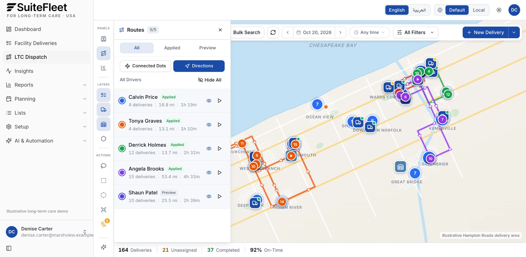Select the All routes tab
This screenshot has width=526, height=257.
(137, 48)
